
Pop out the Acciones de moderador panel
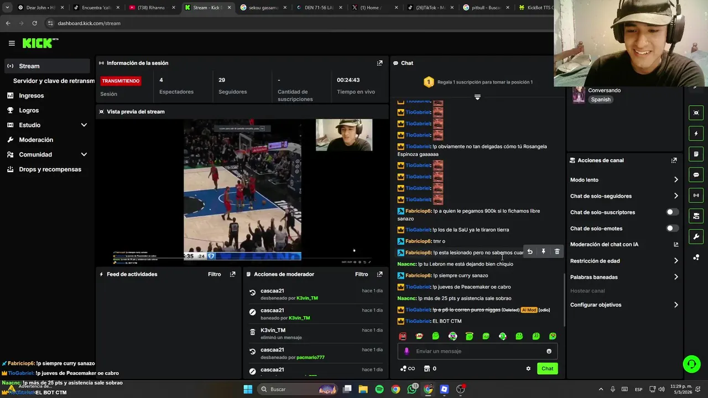click(379, 274)
